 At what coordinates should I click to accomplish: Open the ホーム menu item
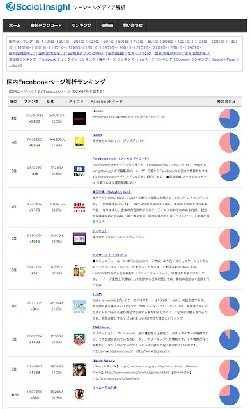(15, 26)
